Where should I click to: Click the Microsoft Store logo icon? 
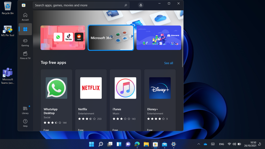(x=24, y=5)
